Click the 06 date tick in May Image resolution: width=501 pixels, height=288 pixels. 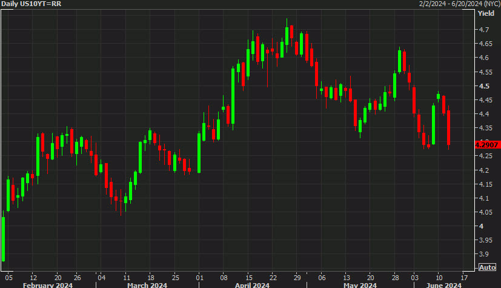coord(322,278)
